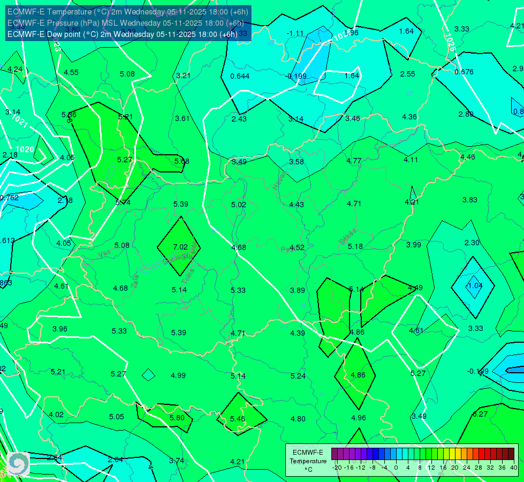
Task: Click the 3.58 temperature value
Action: [297, 162]
